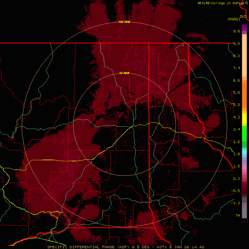Viewport: 249px width, 249px height.
Task: Click the 6.6 scale value
Action: pos(237,80)
